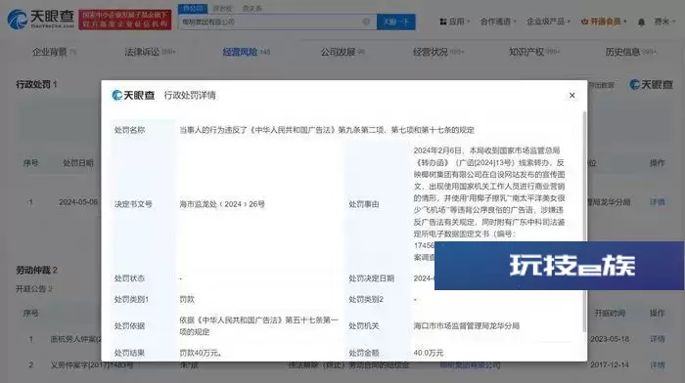The width and height of the screenshot is (685, 383).
Task: Click the 开通会员 crown icon
Action: click(584, 21)
